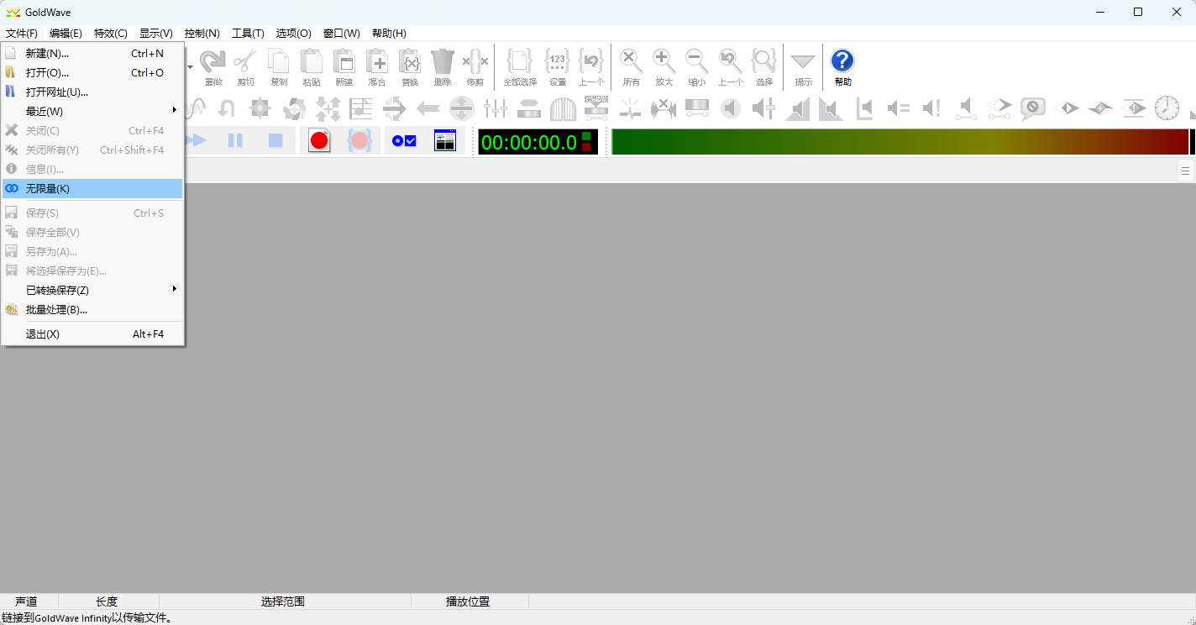Click the 信息(I)... menu entry
Viewport: 1196px width, 625px height.
[x=92, y=169]
